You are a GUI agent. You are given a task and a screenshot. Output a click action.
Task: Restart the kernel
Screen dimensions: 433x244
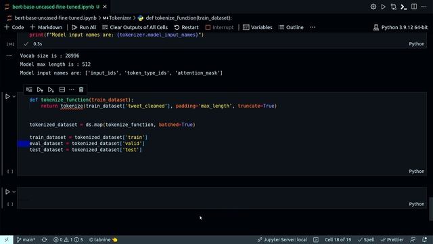click(187, 27)
